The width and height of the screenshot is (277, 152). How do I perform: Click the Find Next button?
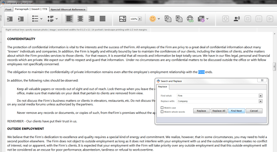coord(236,111)
